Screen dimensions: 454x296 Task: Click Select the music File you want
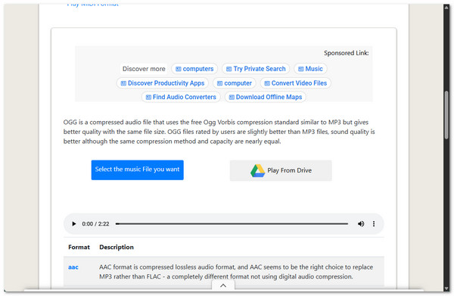coord(137,170)
